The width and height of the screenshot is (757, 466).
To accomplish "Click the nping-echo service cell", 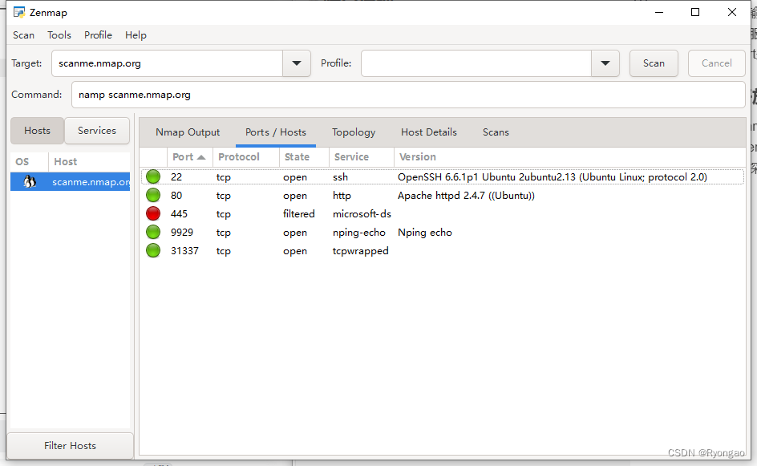I will [x=358, y=233].
